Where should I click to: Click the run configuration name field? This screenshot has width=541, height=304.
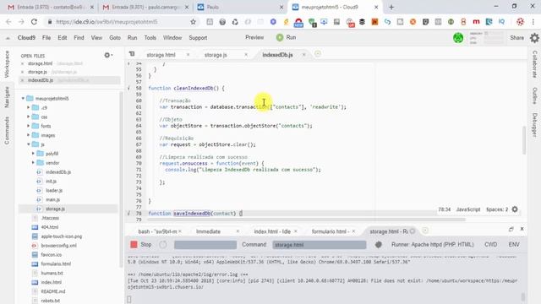point(205,245)
